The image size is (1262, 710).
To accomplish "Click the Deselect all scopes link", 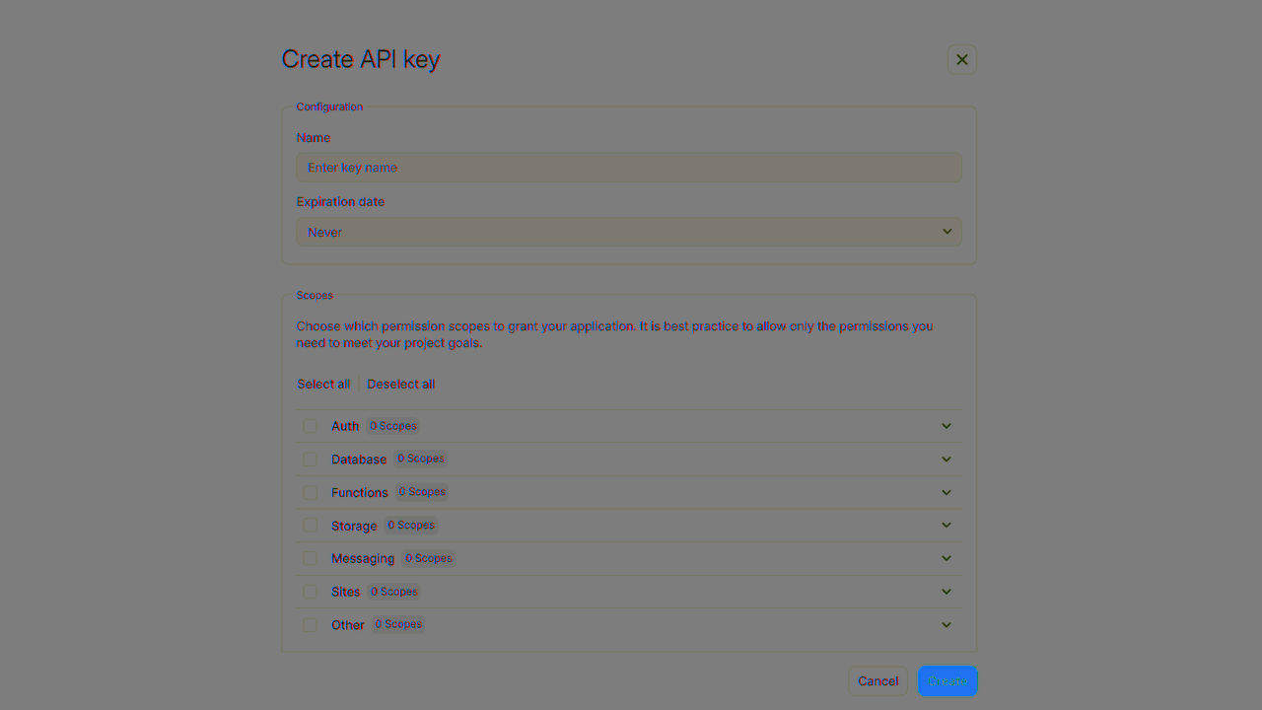I will 400,384.
